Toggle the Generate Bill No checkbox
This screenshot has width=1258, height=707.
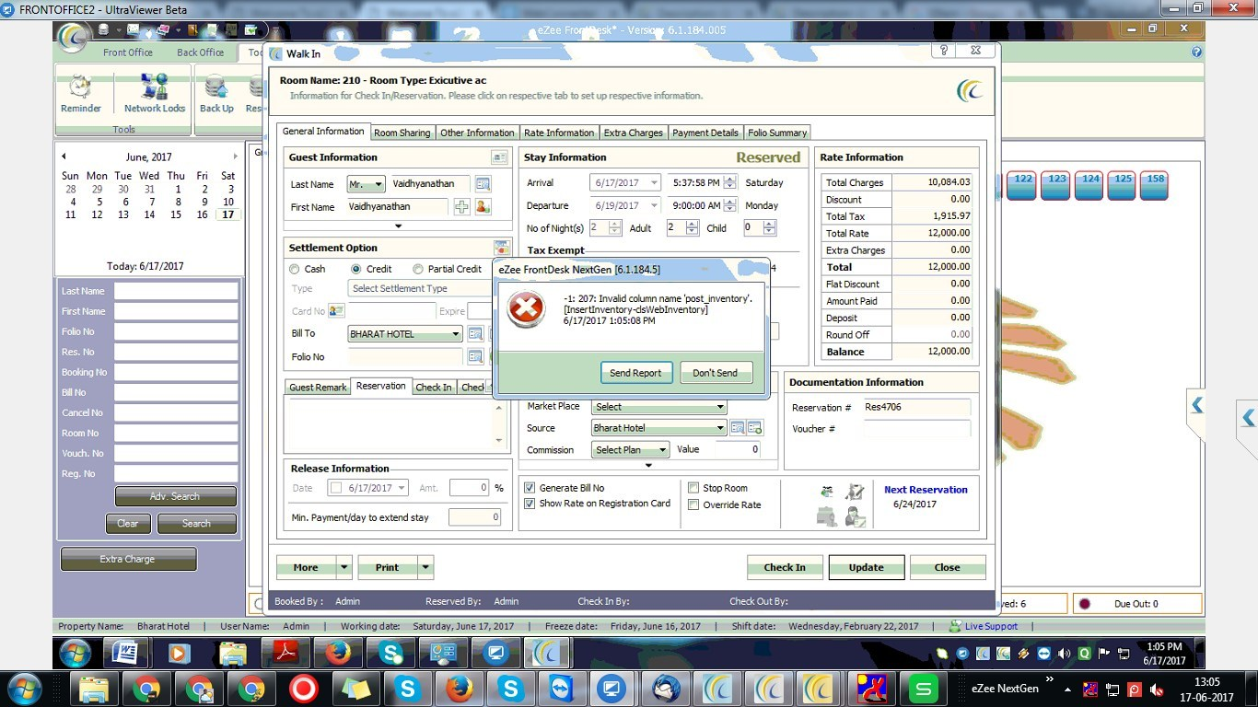530,488
